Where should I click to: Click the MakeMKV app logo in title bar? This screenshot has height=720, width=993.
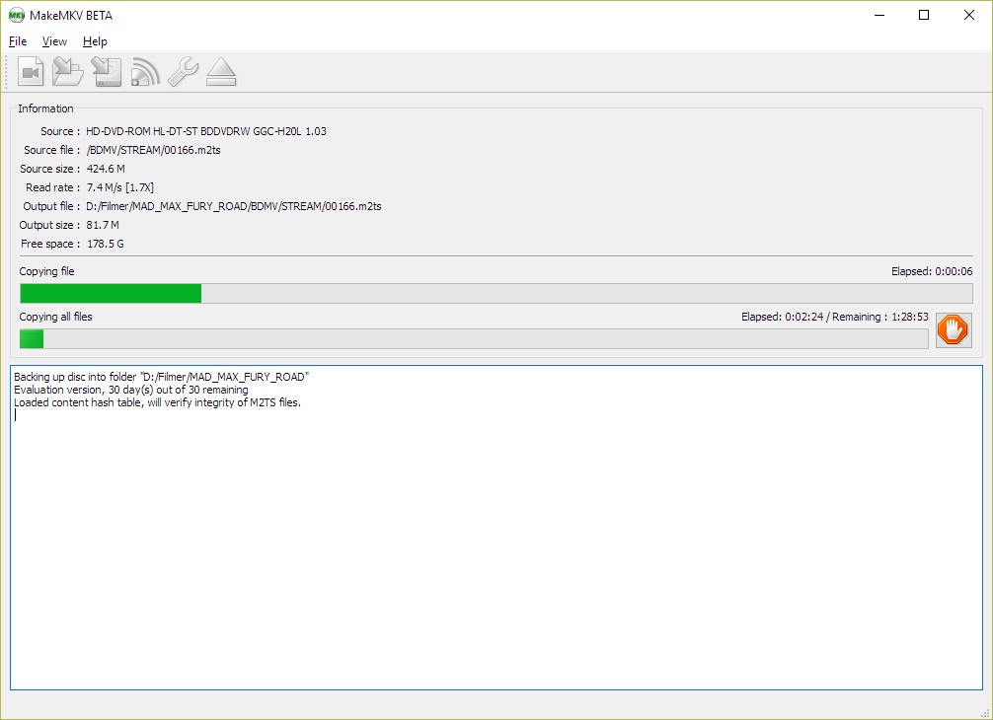17,15
